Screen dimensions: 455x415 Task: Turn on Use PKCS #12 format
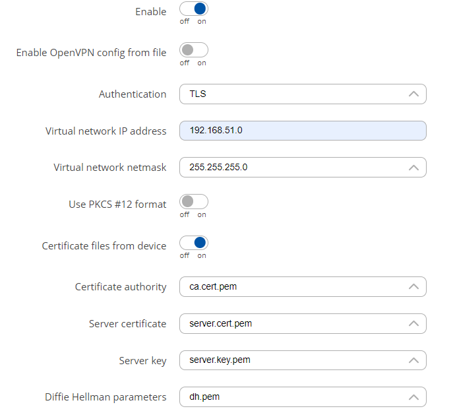(x=194, y=201)
